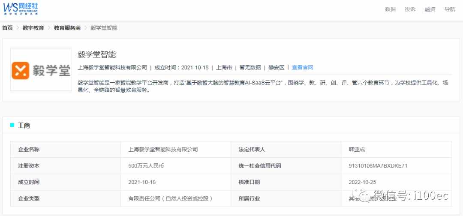Open the 投诉 menu item
The height and width of the screenshot is (216, 463).
click(x=410, y=9)
